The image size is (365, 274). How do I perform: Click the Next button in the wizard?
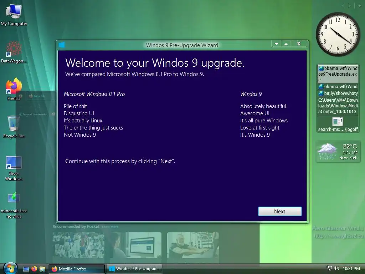[280, 211]
